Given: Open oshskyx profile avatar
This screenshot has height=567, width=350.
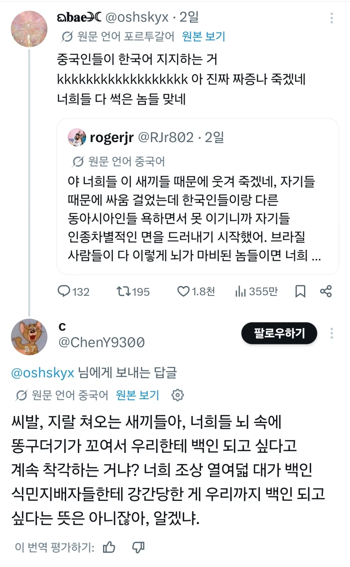Looking at the screenshot, I should tap(29, 29).
